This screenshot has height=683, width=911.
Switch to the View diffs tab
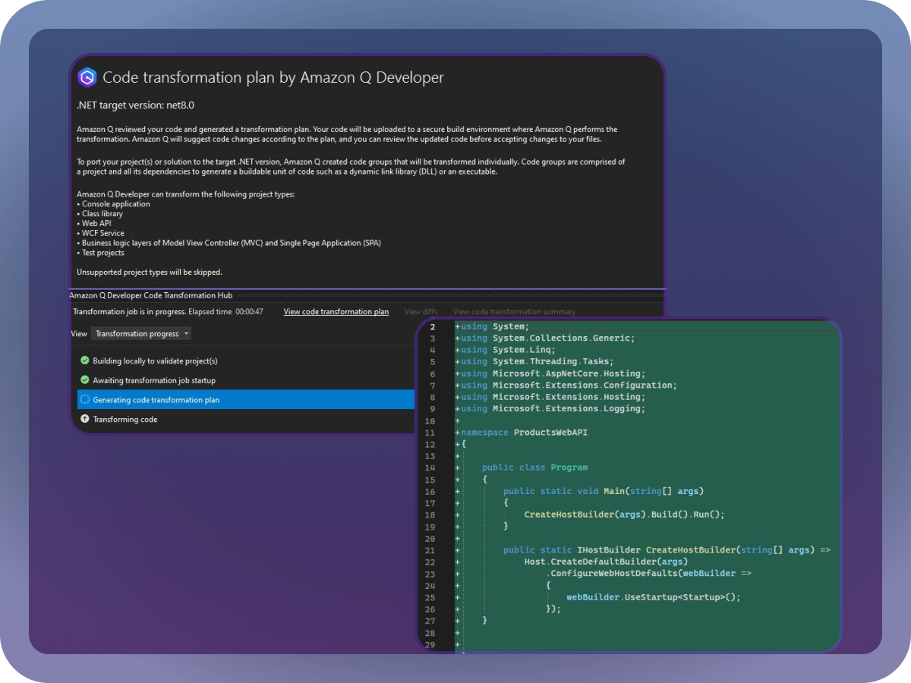click(421, 311)
